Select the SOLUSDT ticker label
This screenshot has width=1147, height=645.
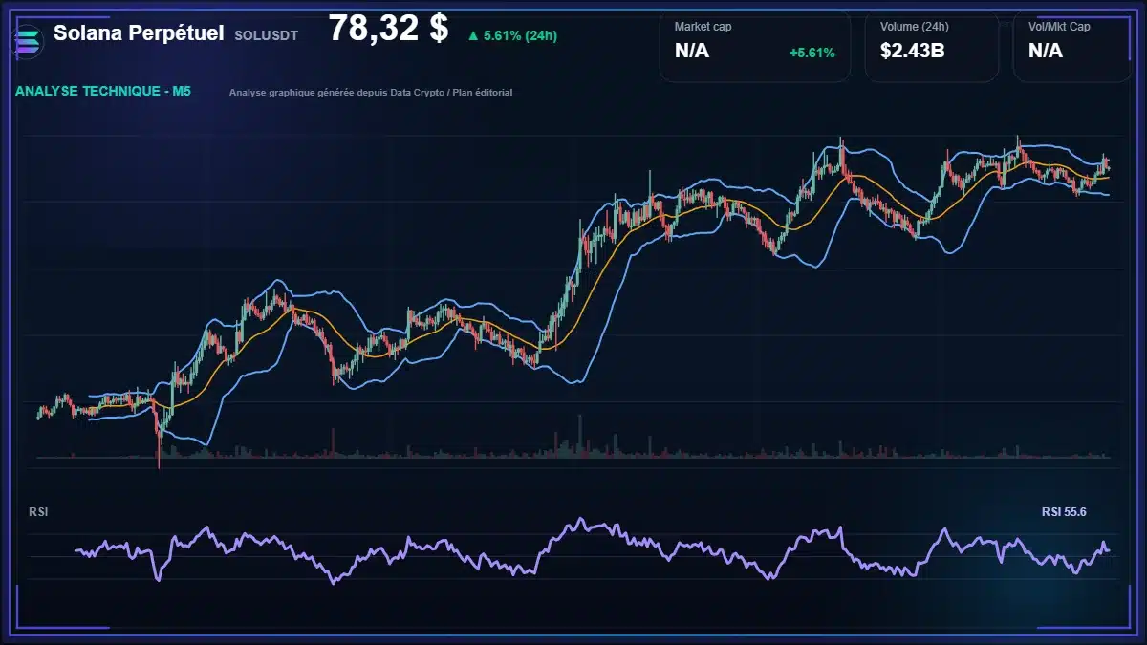pos(266,35)
